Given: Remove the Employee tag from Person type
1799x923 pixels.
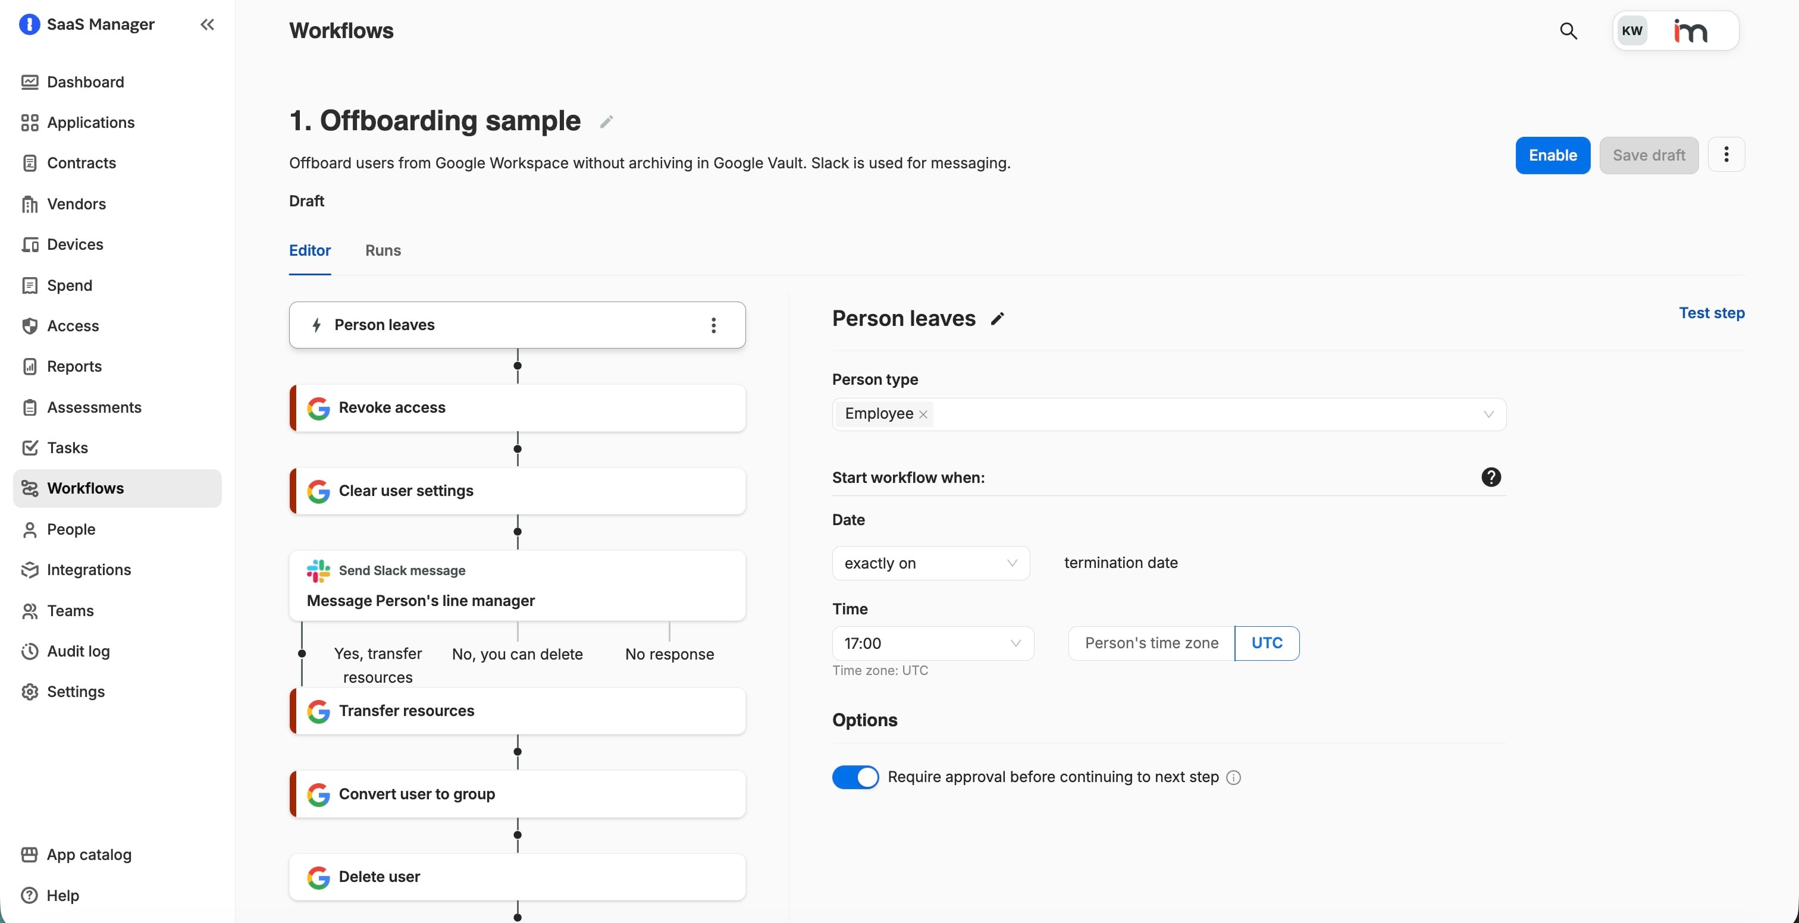Looking at the screenshot, I should 923,414.
